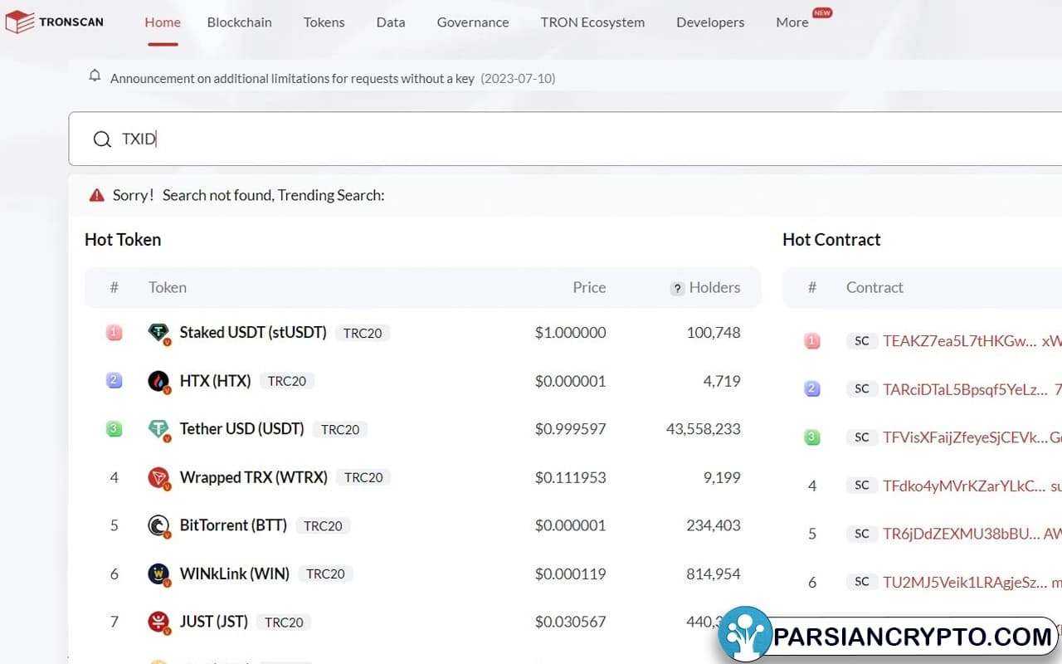The height and width of the screenshot is (664, 1062).
Task: Click the Wrapped TRX token icon
Action: click(158, 477)
